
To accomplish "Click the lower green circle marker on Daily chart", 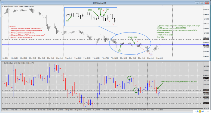I will tap(136, 90).
